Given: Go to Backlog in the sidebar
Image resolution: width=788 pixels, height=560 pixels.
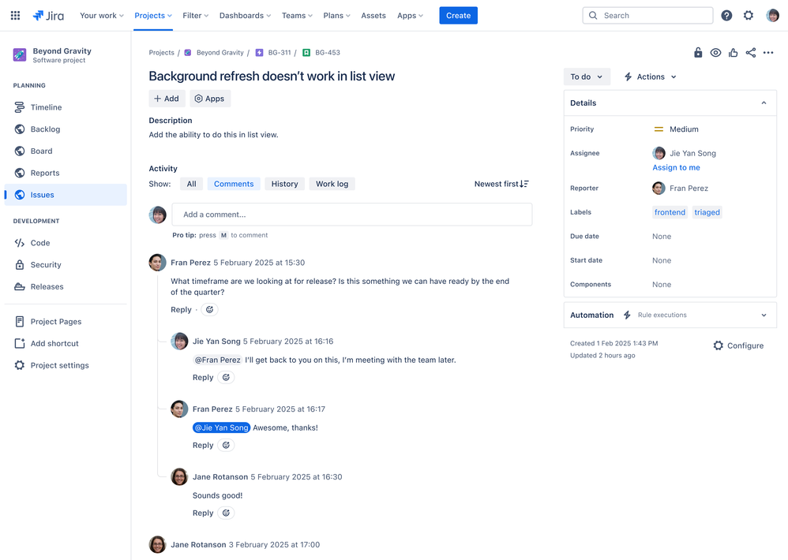Looking at the screenshot, I should pyautogui.click(x=45, y=129).
